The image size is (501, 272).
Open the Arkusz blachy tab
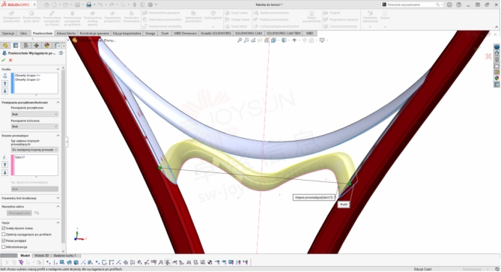click(x=66, y=33)
